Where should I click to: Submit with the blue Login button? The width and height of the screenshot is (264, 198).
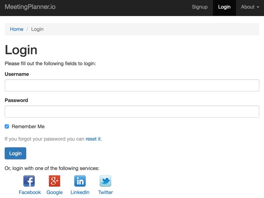click(15, 153)
